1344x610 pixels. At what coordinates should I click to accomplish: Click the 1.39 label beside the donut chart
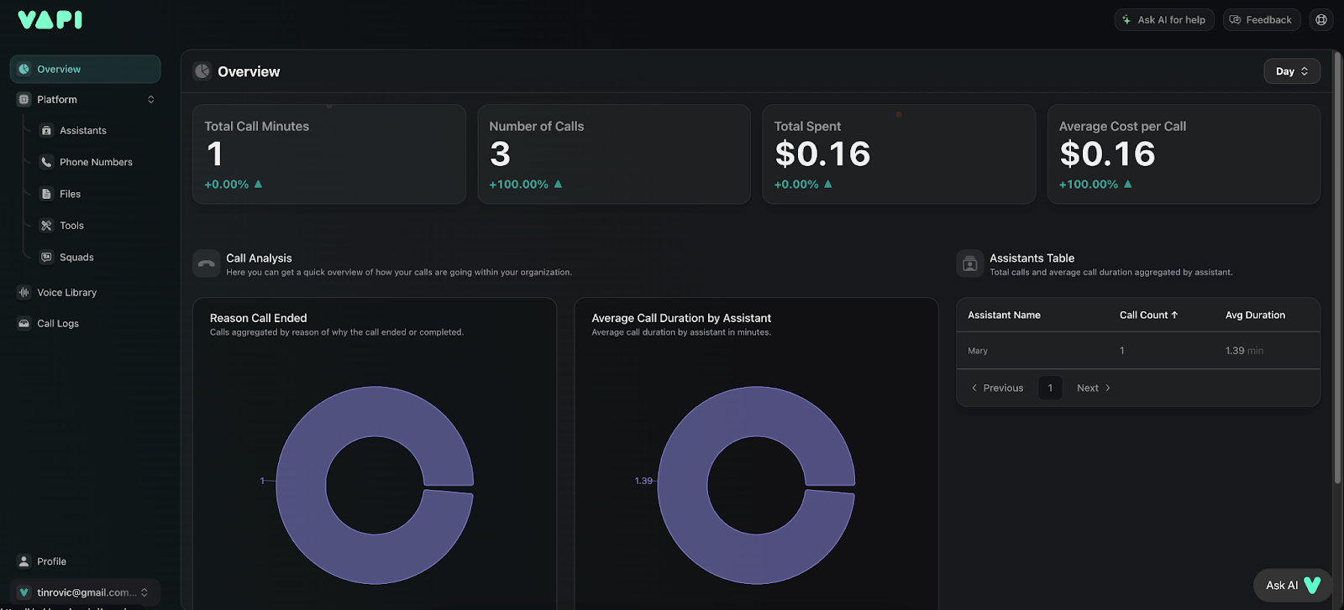643,481
